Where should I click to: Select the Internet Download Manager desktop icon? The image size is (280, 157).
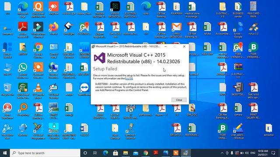(x=53, y=71)
